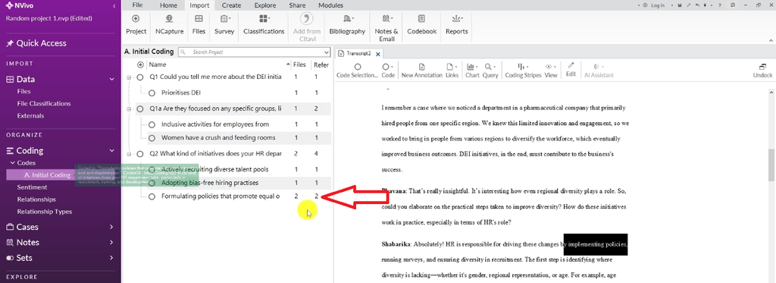Viewport: 776px width, 283px height.
Task: Switch to the Share ribbon tab
Action: 297,5
